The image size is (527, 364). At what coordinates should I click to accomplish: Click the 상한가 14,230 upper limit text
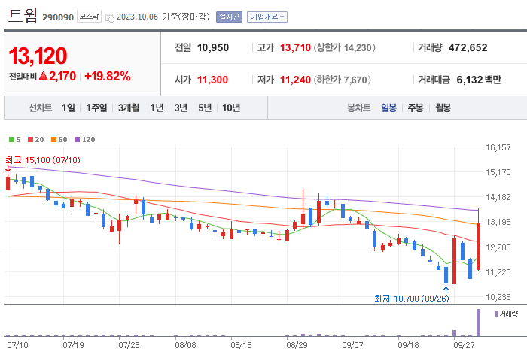point(345,47)
